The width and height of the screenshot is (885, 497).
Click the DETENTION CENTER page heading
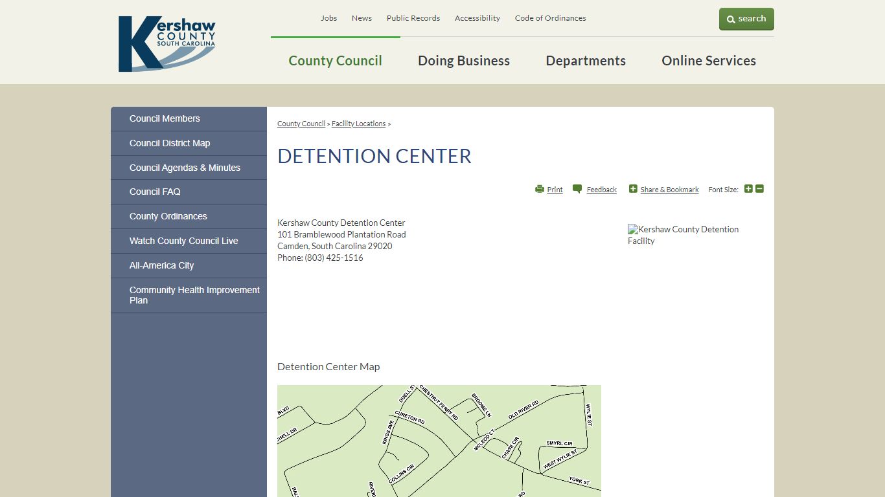(374, 156)
